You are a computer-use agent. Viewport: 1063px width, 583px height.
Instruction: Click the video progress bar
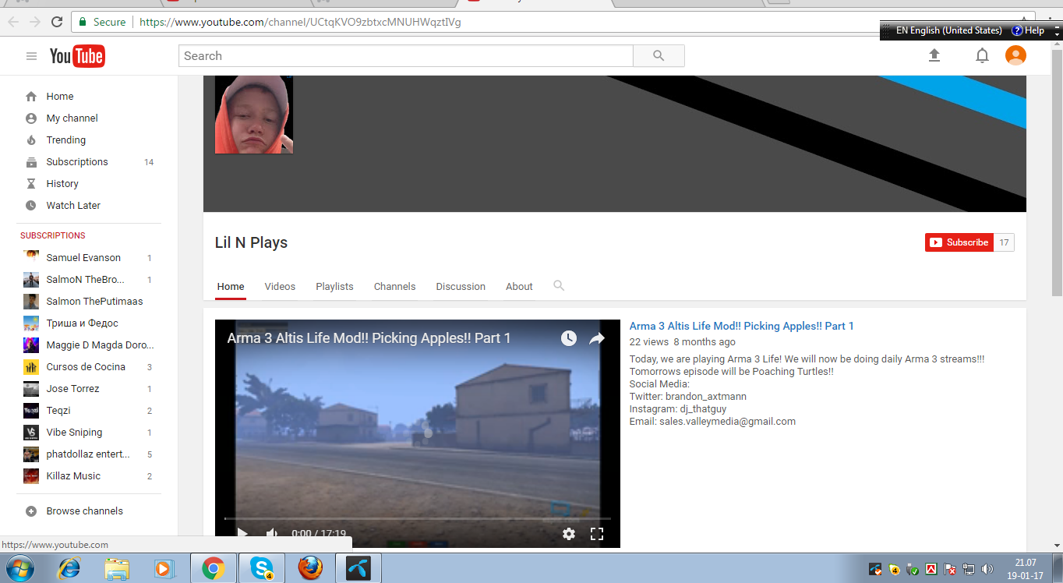417,518
